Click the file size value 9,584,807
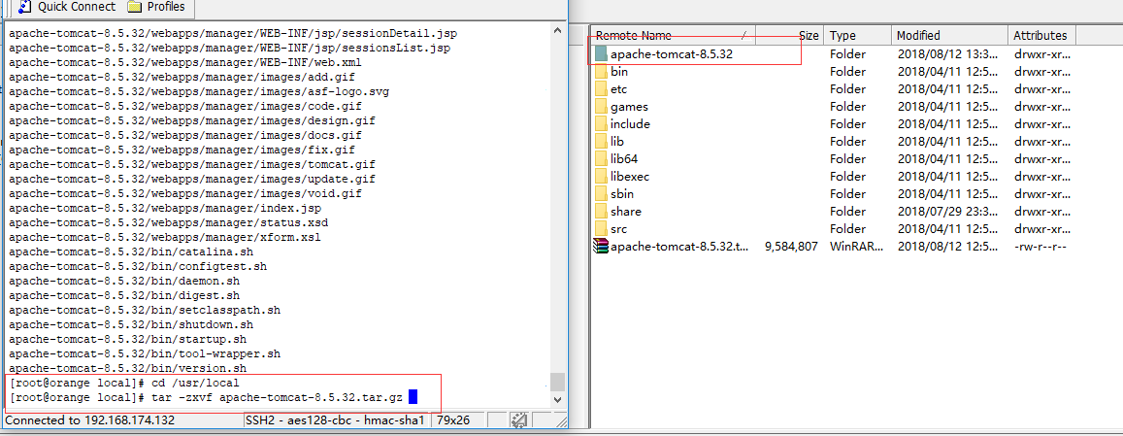 791,246
